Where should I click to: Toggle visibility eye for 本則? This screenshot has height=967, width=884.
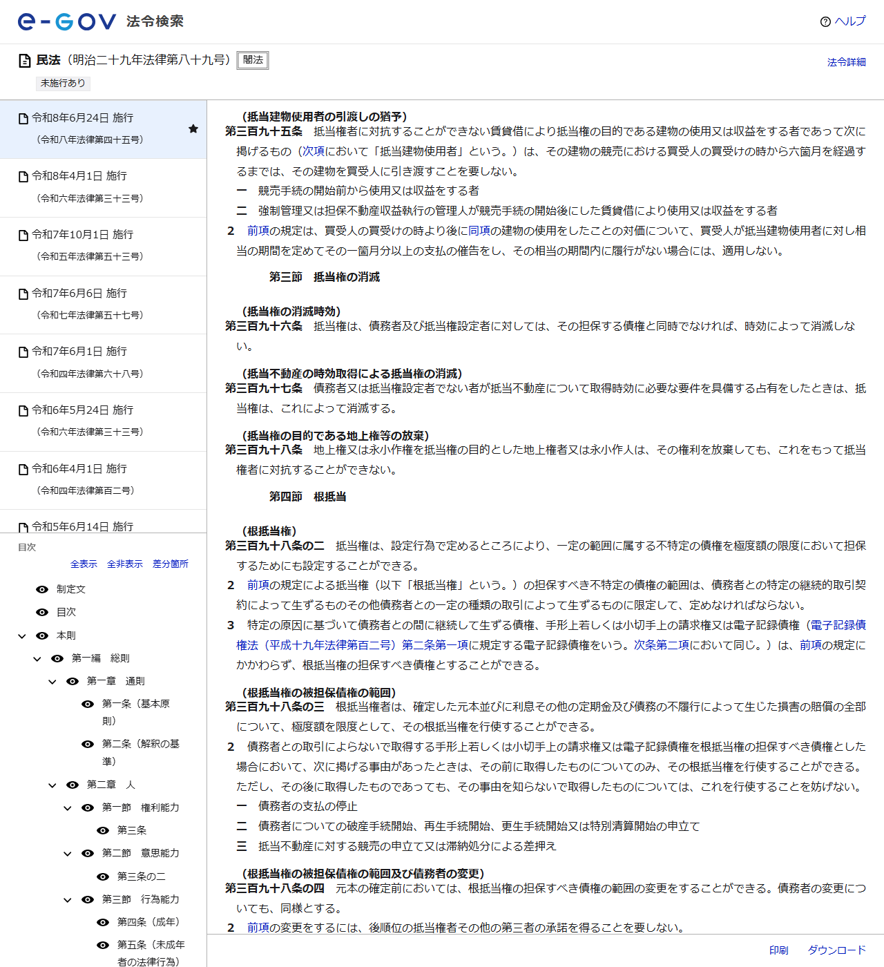pyautogui.click(x=42, y=635)
